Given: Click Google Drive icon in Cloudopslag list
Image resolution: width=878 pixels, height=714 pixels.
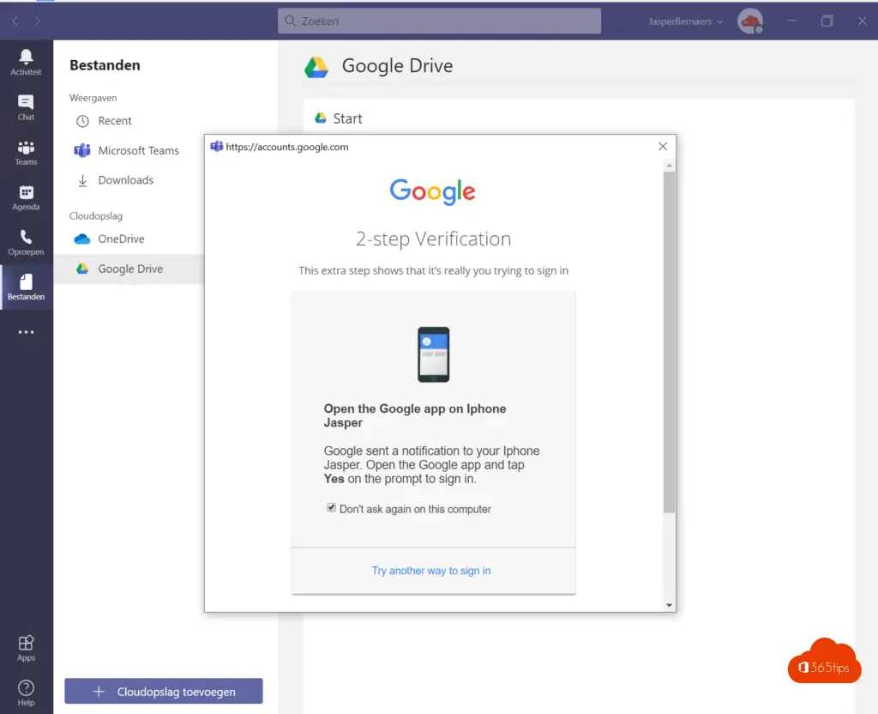Looking at the screenshot, I should 82,269.
